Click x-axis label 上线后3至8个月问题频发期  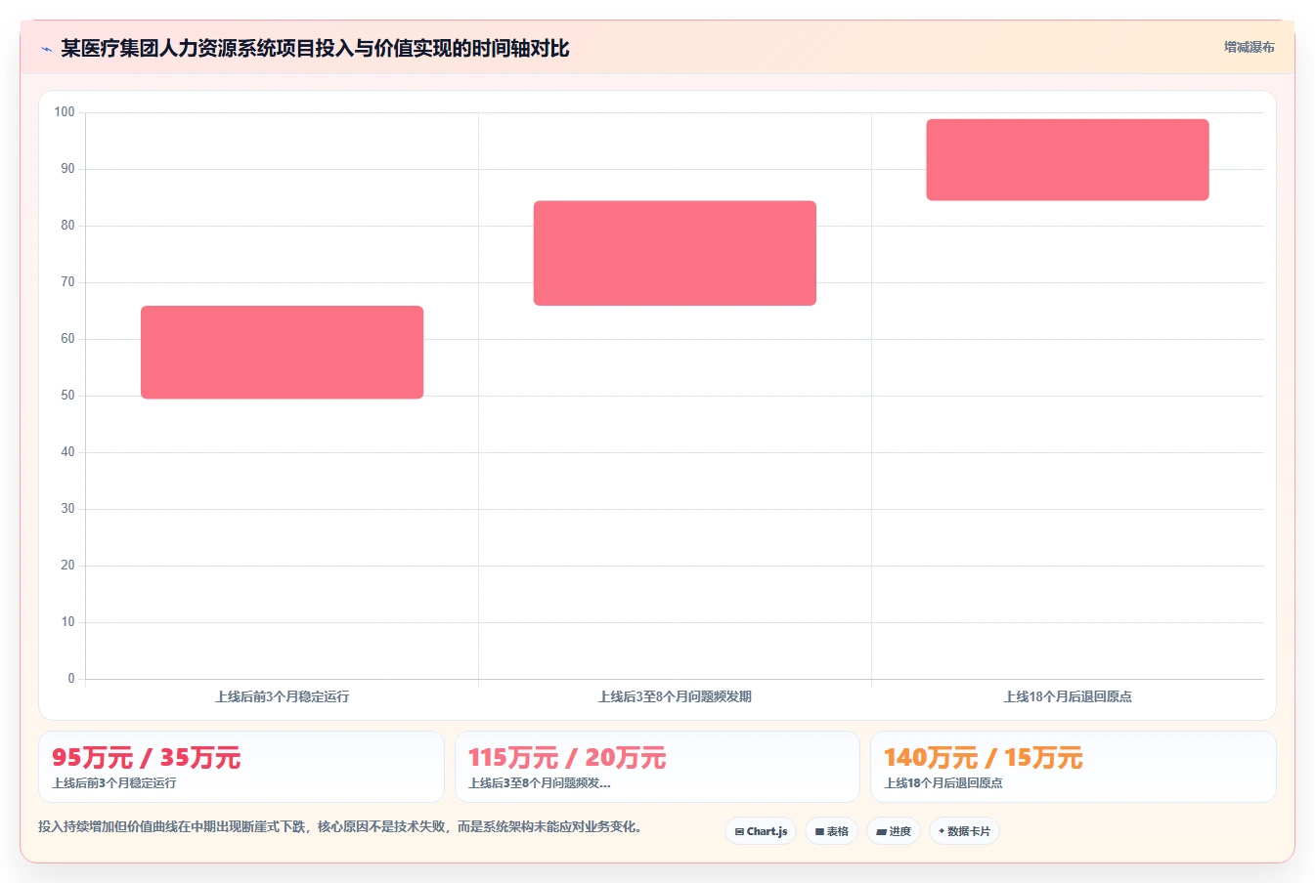click(x=675, y=696)
